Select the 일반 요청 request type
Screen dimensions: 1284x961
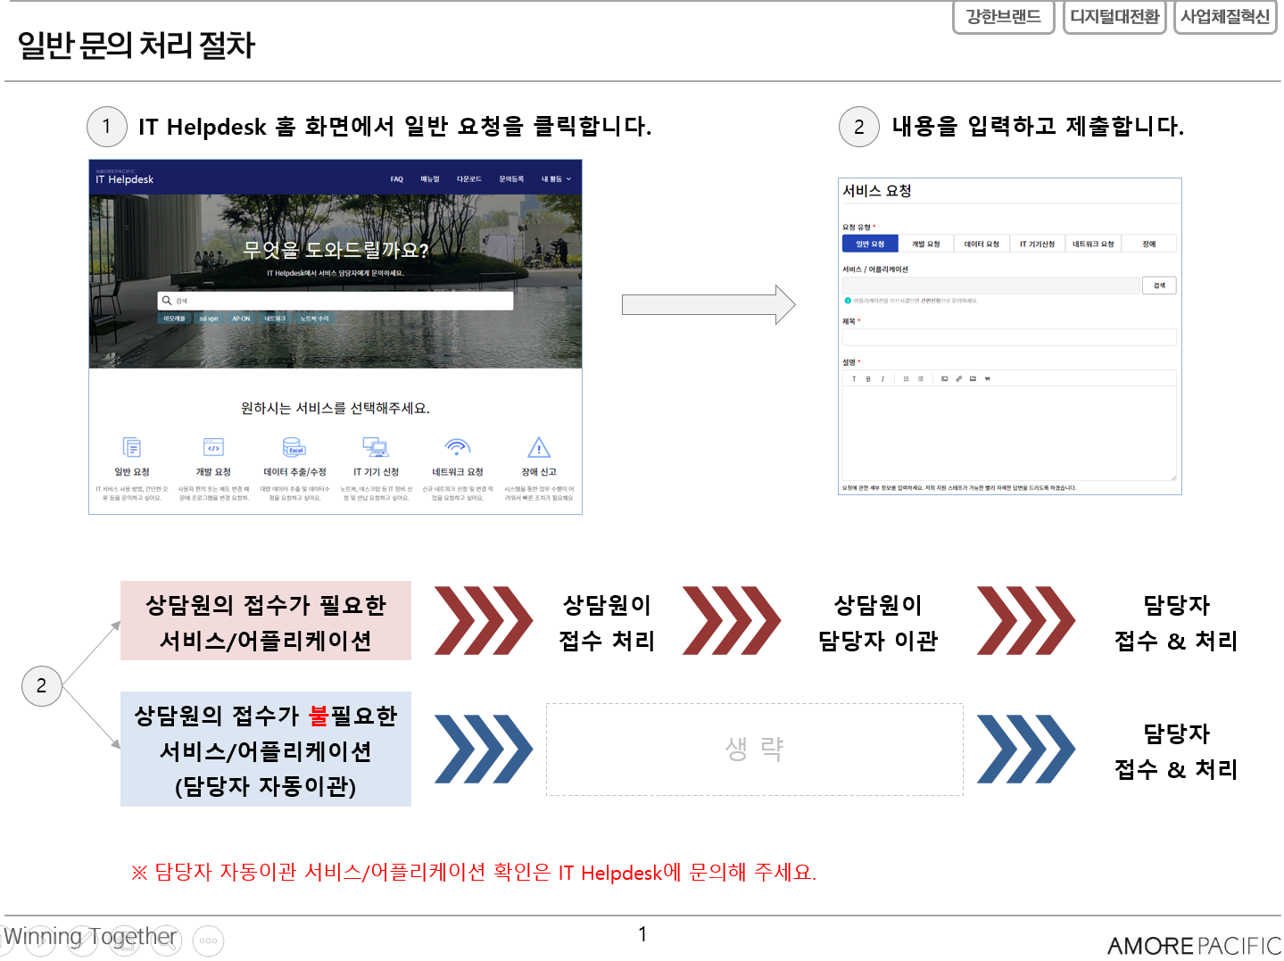(870, 244)
